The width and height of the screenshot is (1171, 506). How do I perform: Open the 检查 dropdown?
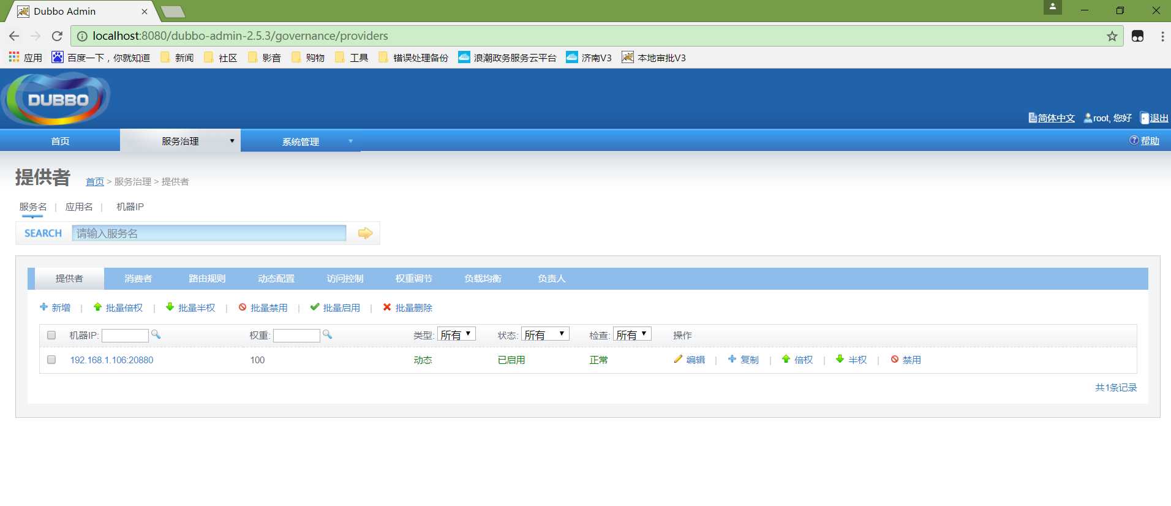pyautogui.click(x=632, y=334)
